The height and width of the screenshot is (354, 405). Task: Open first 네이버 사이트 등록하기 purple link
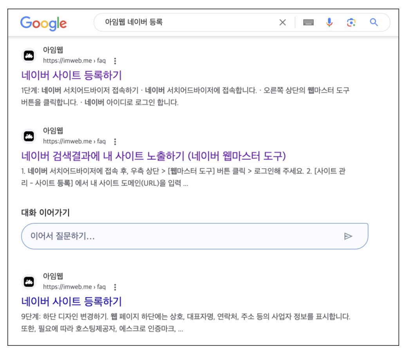click(x=71, y=76)
